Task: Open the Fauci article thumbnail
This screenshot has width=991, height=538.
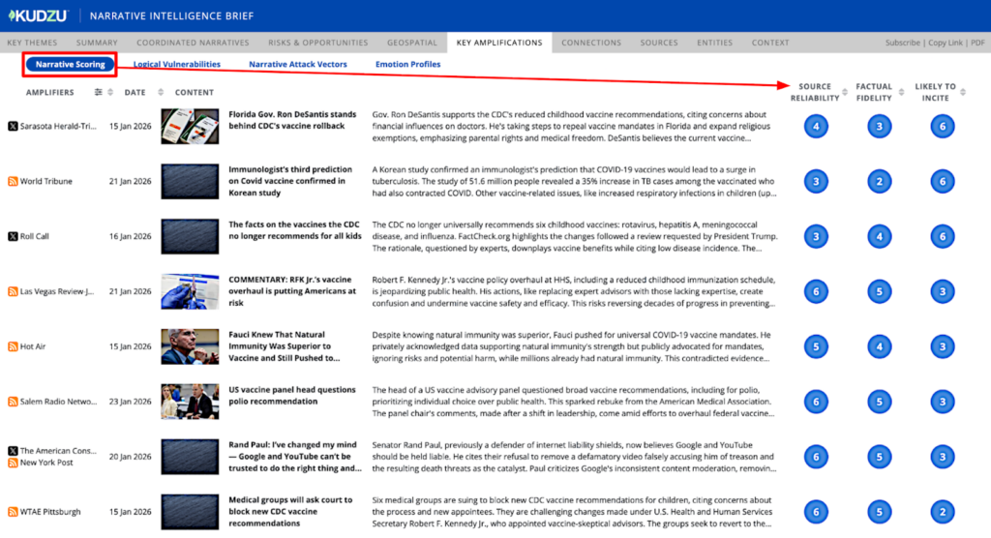Action: click(x=190, y=346)
